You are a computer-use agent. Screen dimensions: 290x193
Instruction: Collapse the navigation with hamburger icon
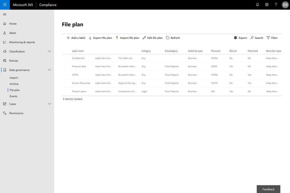click(5, 14)
